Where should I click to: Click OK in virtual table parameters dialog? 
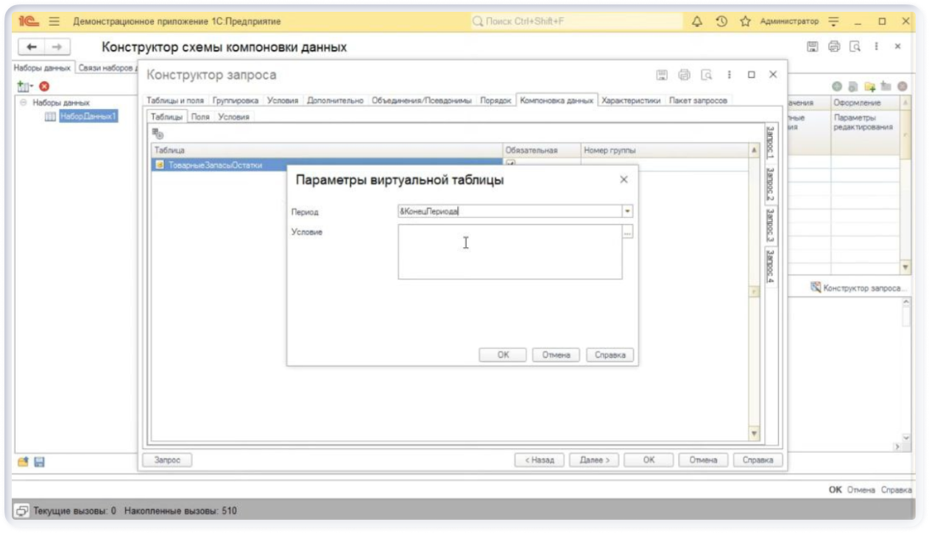coord(503,355)
